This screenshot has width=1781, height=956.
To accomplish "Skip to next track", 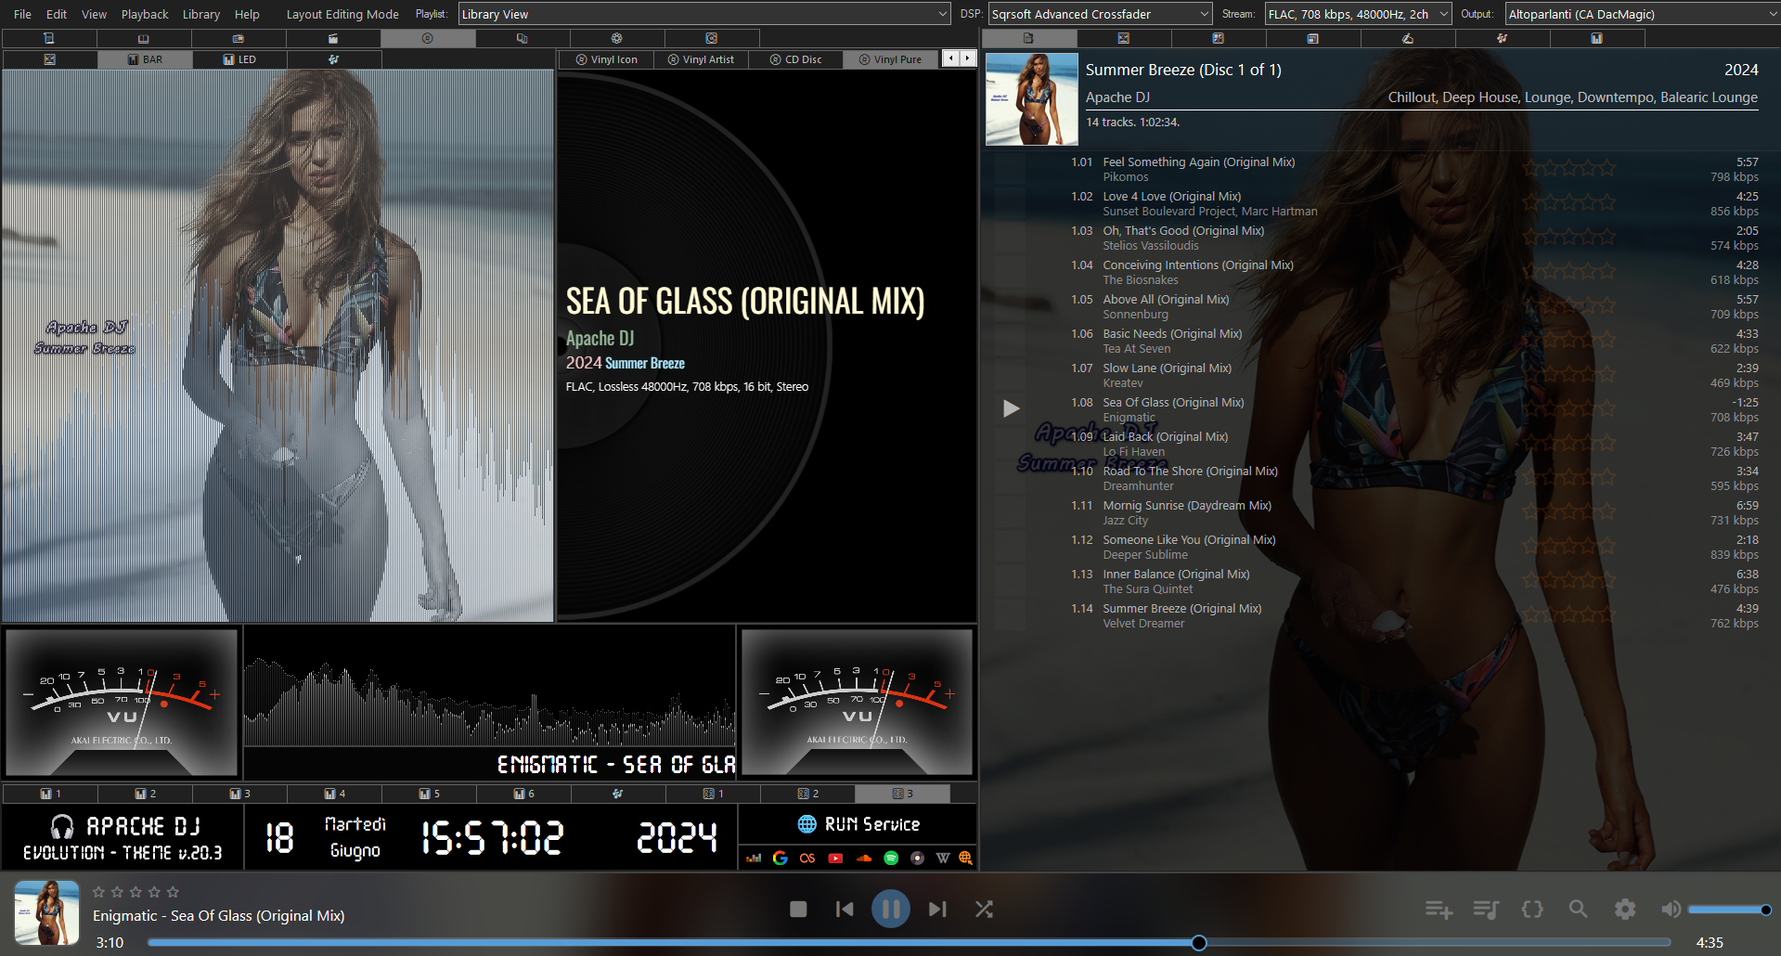I will (x=937, y=910).
